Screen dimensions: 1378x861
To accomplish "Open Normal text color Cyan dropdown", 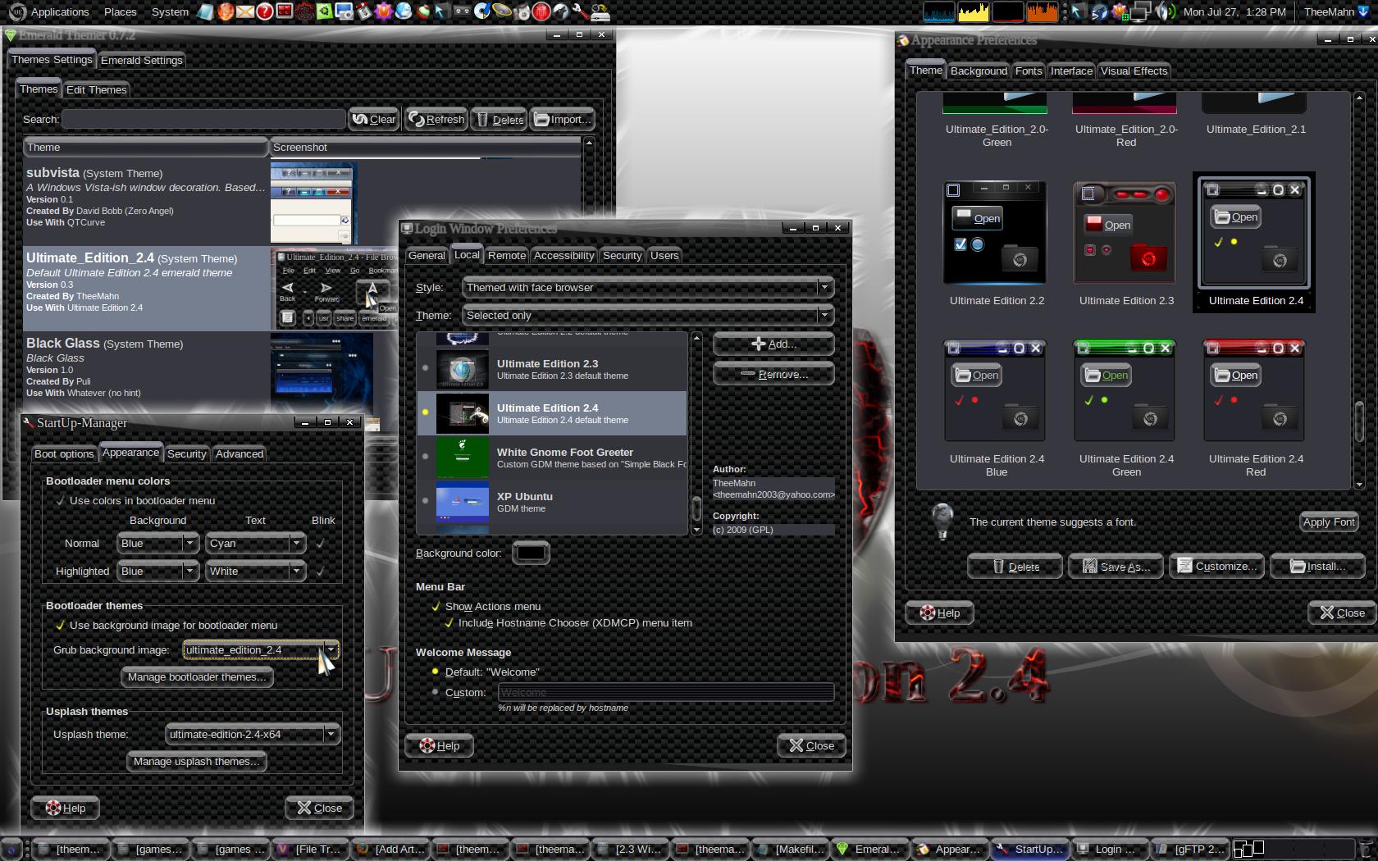I will (256, 543).
